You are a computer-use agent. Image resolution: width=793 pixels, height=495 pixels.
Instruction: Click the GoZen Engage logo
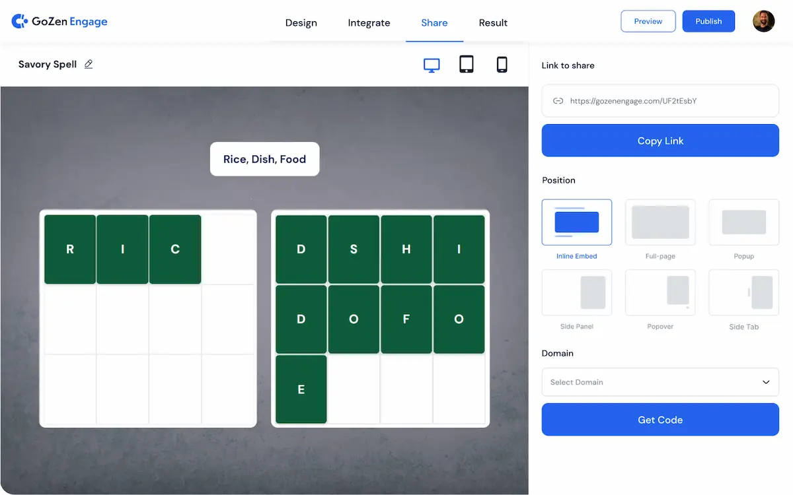pyautogui.click(x=59, y=22)
